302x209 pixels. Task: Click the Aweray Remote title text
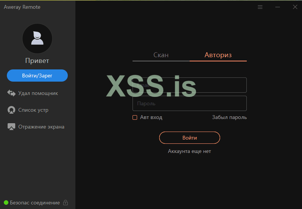pyautogui.click(x=22, y=7)
